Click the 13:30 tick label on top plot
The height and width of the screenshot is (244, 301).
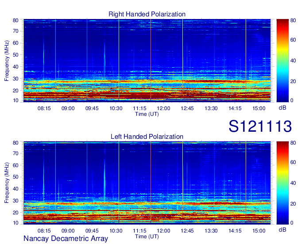coord(211,108)
